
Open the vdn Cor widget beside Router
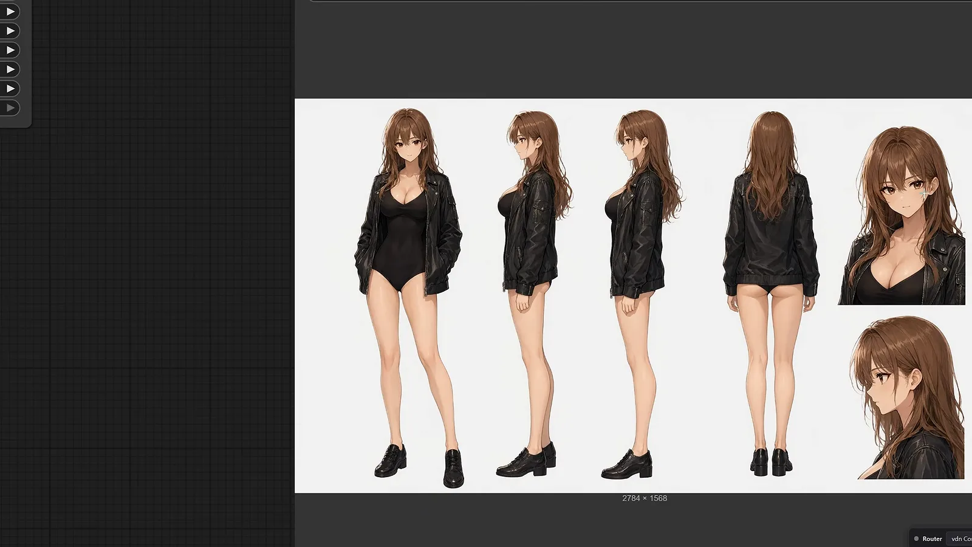(x=960, y=538)
